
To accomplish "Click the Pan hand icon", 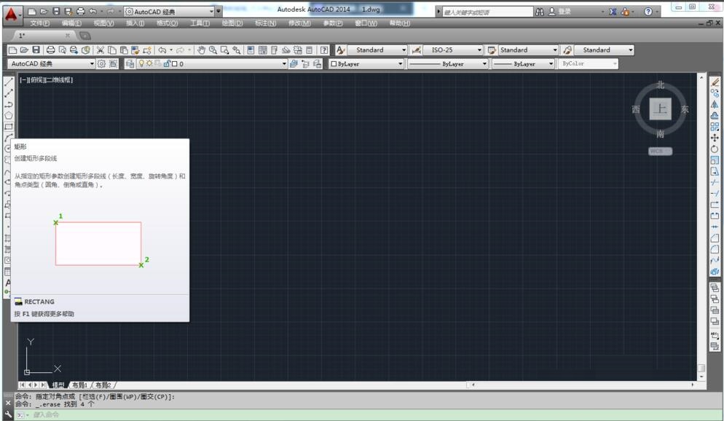I will 201,50.
